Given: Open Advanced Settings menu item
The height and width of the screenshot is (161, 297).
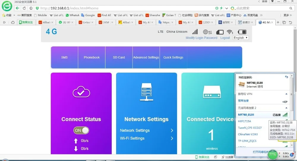Looking at the screenshot, I should [x=146, y=57].
